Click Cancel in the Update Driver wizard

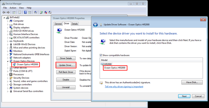198,96
